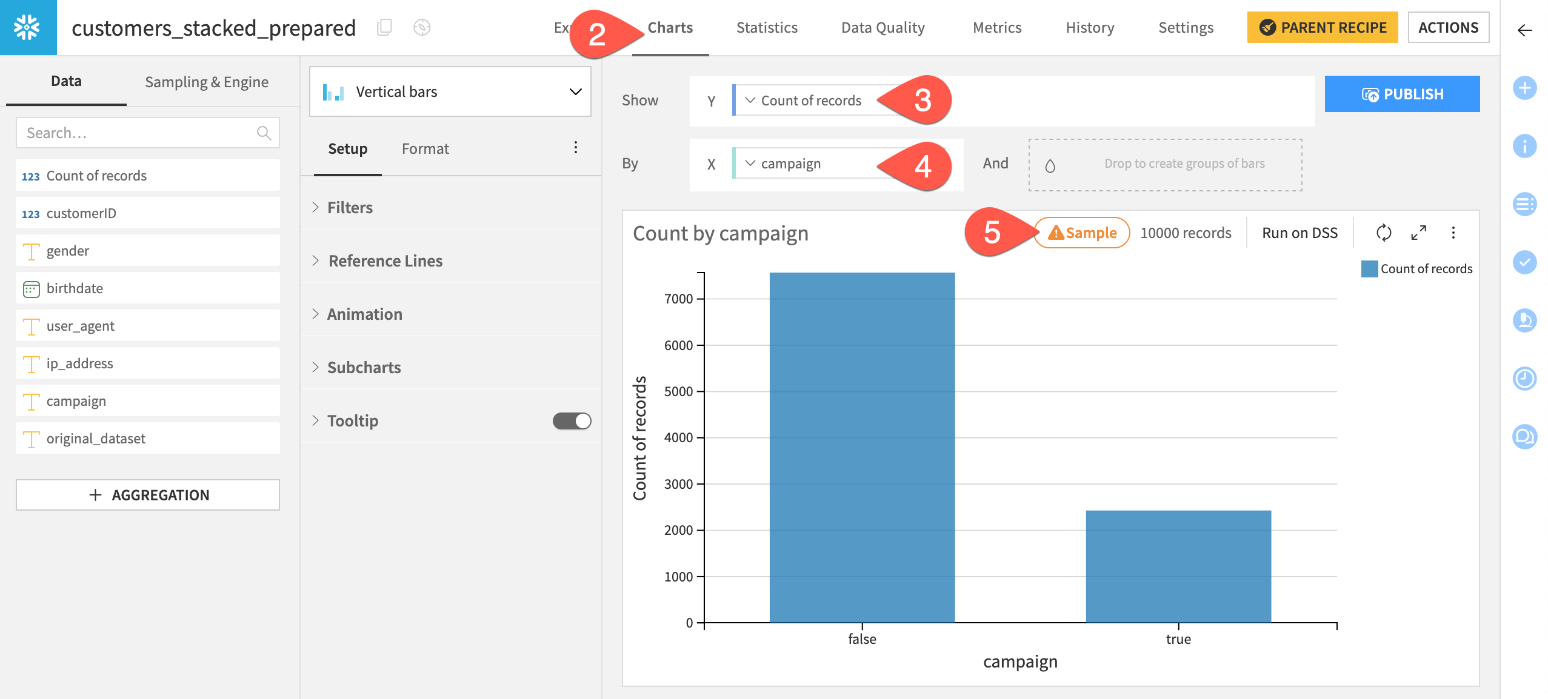Screen dimensions: 1548x699
Task: Open chart options three-dot menu
Action: click(1453, 233)
